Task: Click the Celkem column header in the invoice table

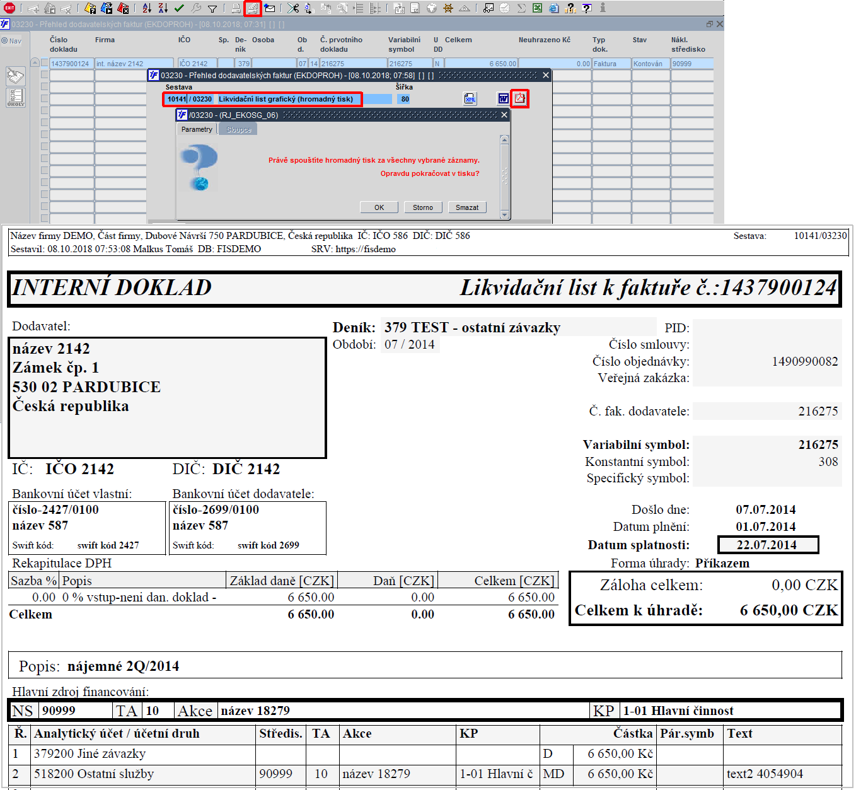Action: click(458, 40)
